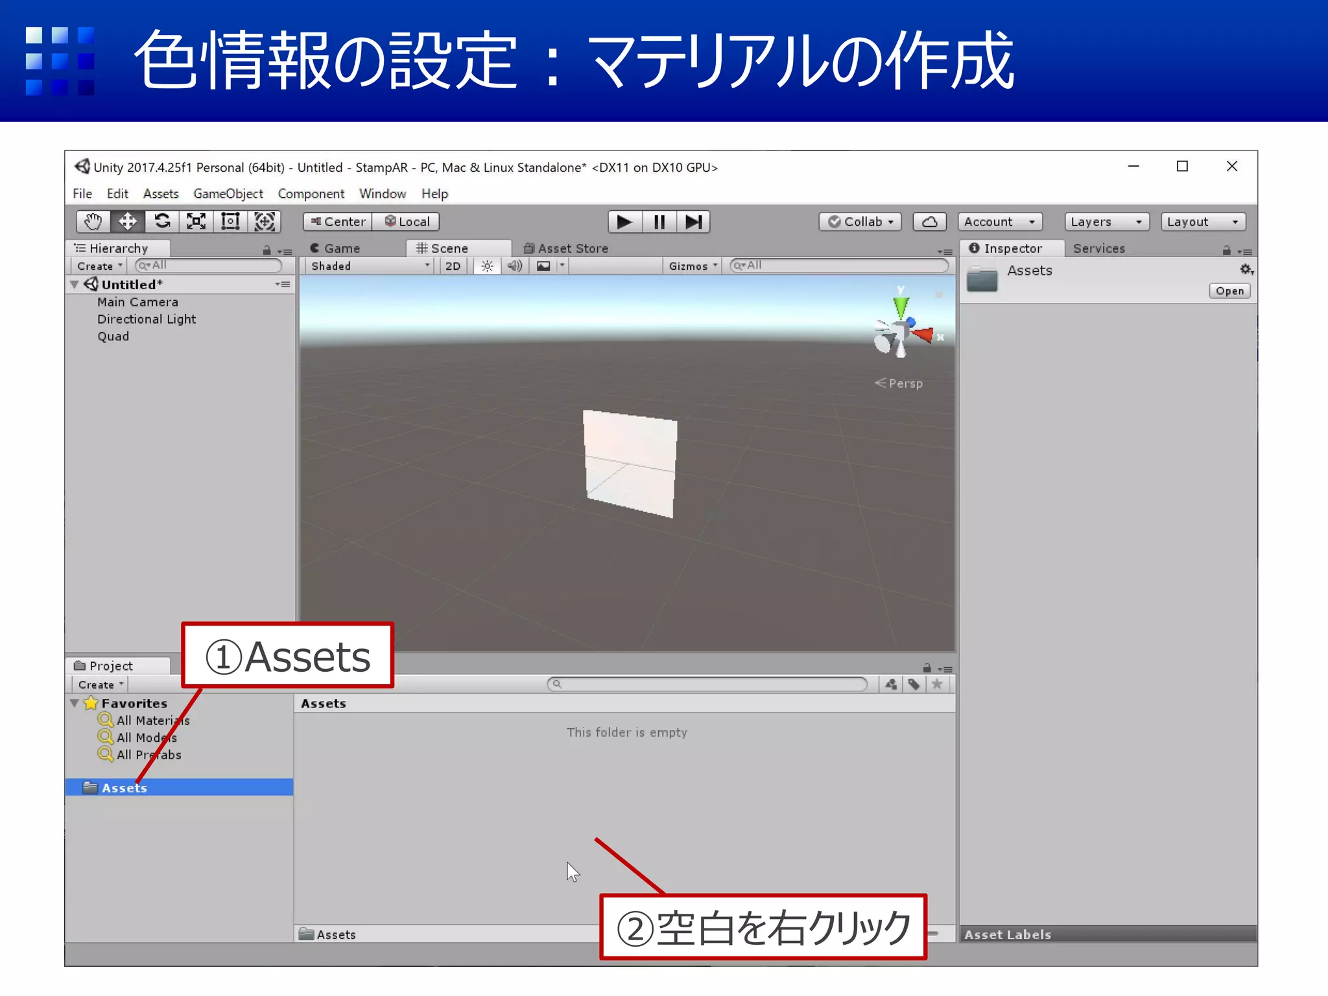Screen dimensions: 1328x996
Task: Toggle scene effects image icon
Action: pyautogui.click(x=543, y=266)
